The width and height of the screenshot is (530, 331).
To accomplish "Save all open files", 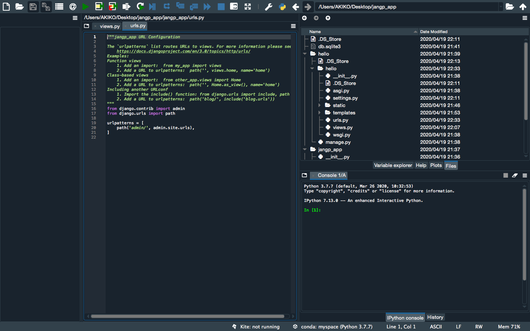I will 46,6.
